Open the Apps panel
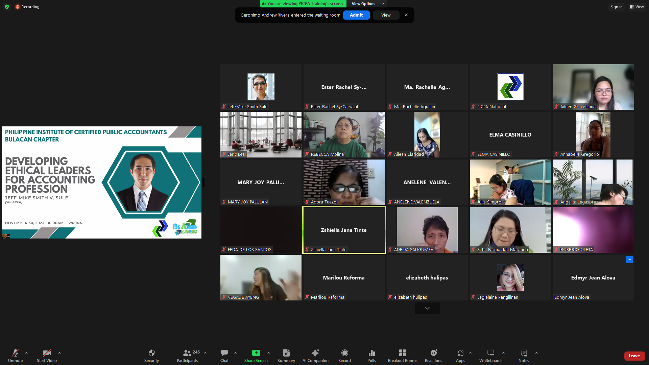Screen dimensions: 649x365 (460, 356)
